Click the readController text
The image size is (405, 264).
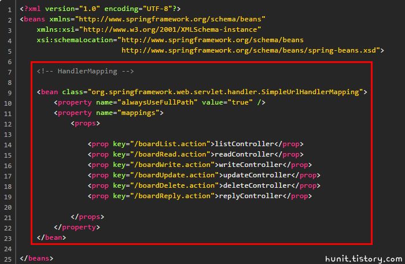pos(244,154)
